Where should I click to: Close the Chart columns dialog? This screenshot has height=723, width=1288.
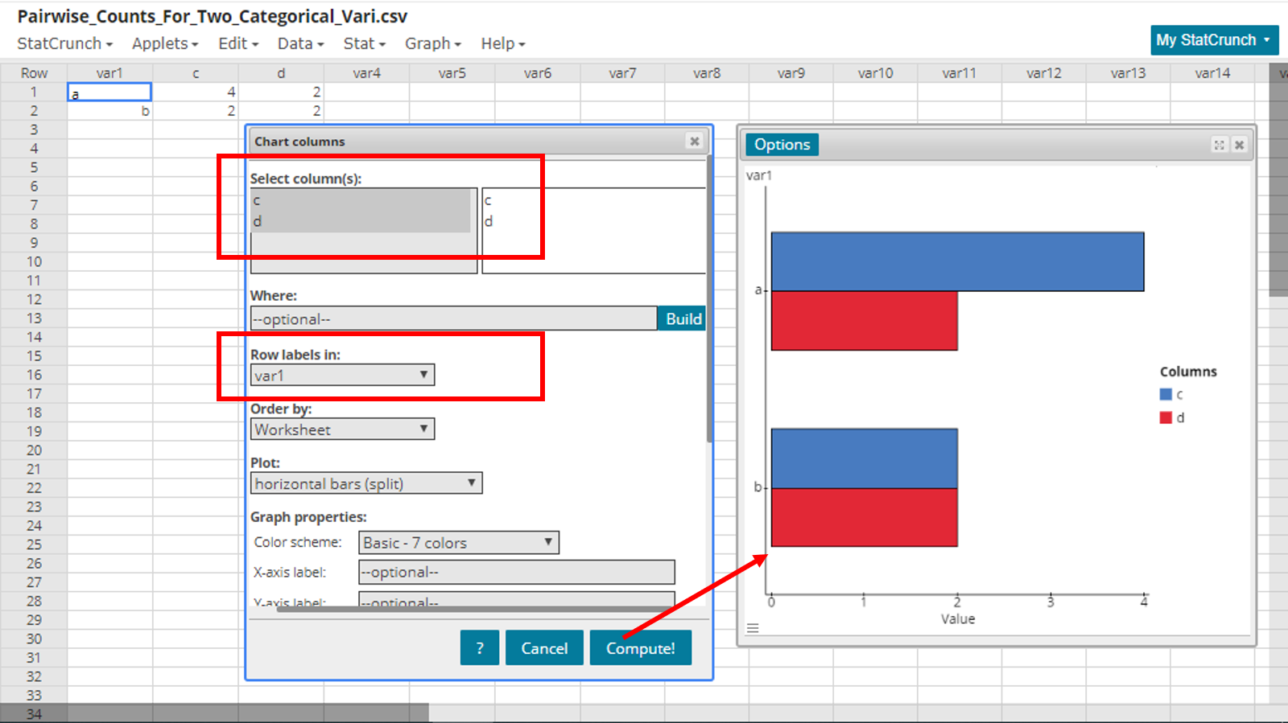pos(694,142)
